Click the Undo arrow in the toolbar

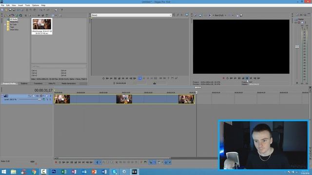(40, 10)
